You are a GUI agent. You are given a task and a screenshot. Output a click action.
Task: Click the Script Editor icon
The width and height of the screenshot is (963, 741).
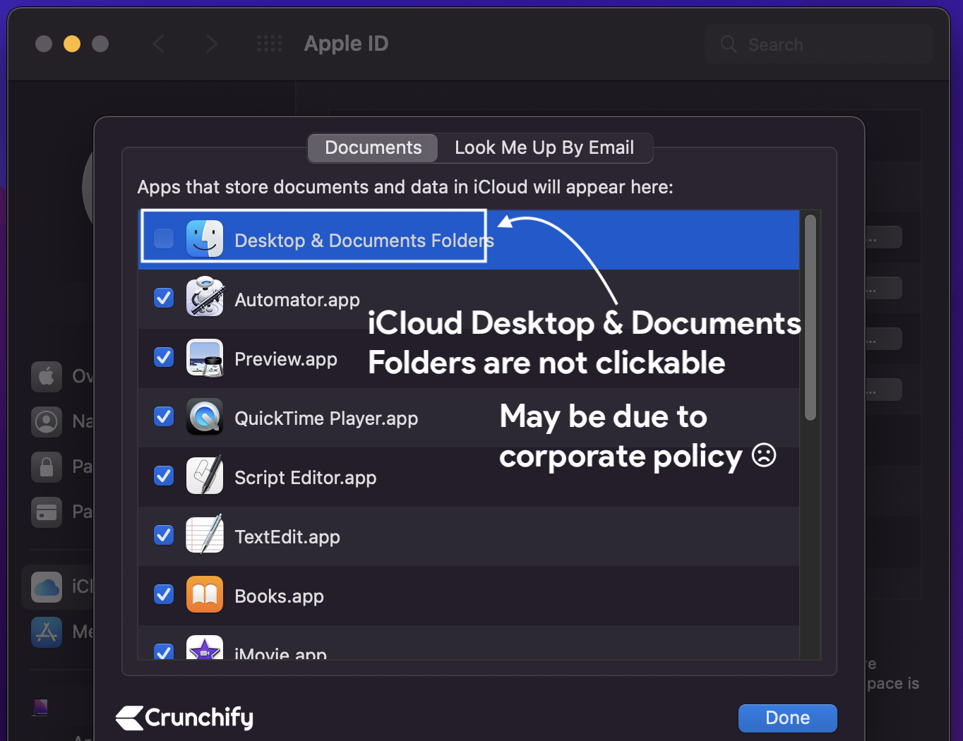tap(205, 475)
